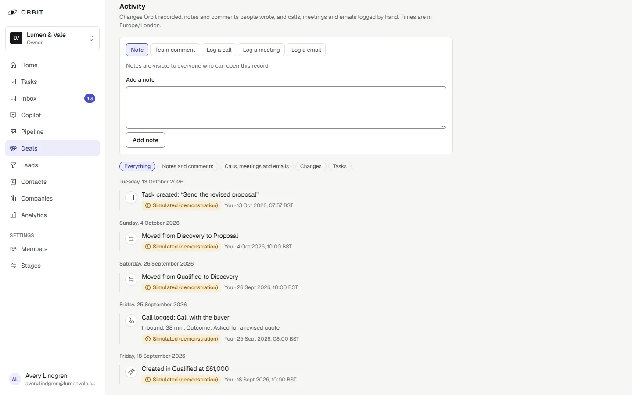This screenshot has width=632, height=395.
Task: Show only Tasks in the activity feed
Action: click(x=340, y=166)
